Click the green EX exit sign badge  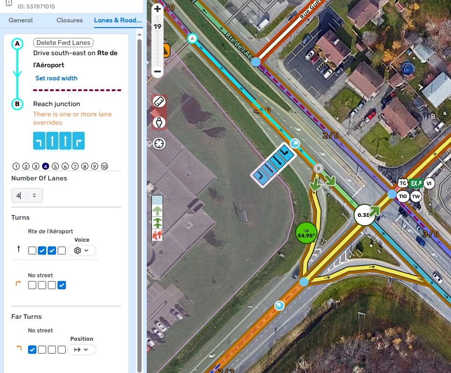[x=416, y=183]
